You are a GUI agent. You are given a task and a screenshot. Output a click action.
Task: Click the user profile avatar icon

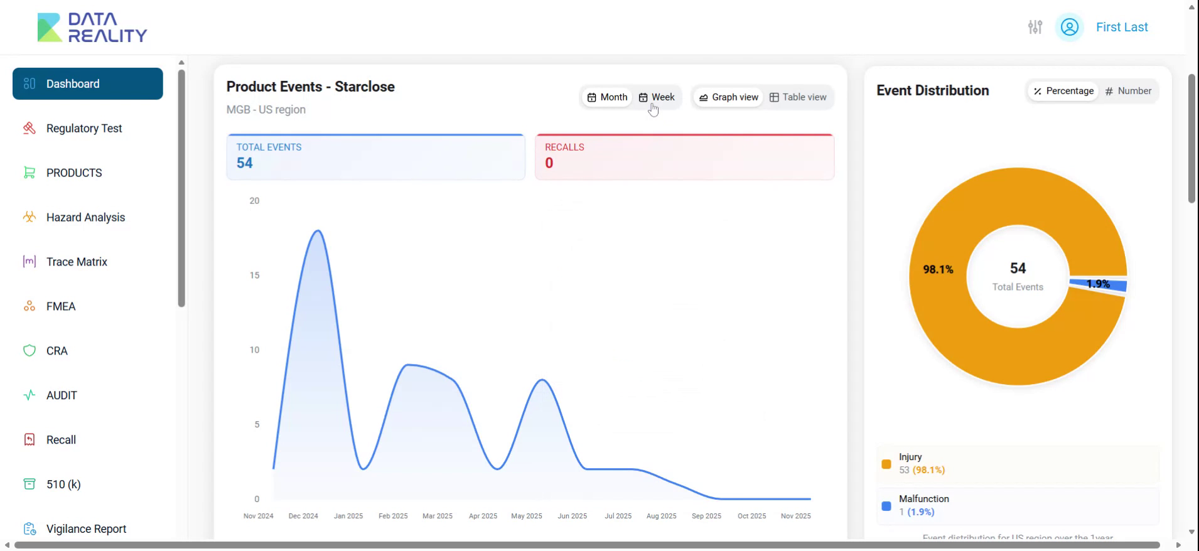click(1069, 27)
